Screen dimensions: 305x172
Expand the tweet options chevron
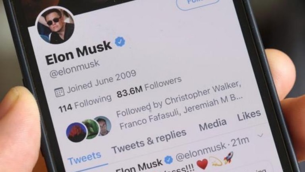(x=260, y=135)
